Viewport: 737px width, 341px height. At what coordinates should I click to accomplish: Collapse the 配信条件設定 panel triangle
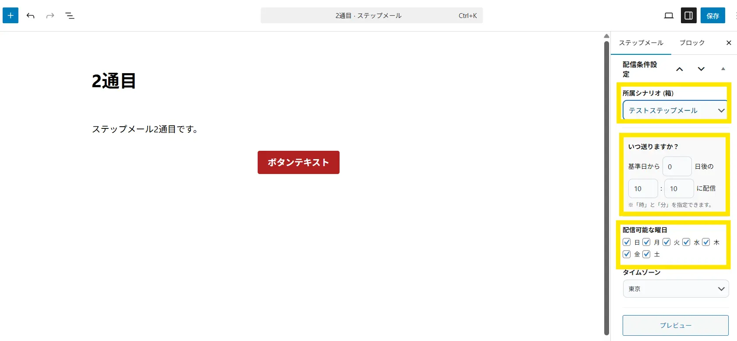(x=723, y=69)
